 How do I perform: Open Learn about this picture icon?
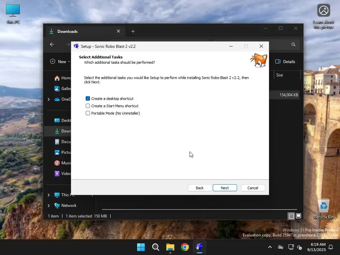[323, 17]
